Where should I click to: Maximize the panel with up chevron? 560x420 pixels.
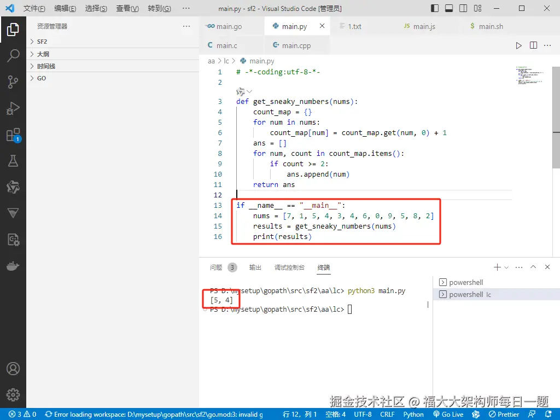(x=533, y=267)
